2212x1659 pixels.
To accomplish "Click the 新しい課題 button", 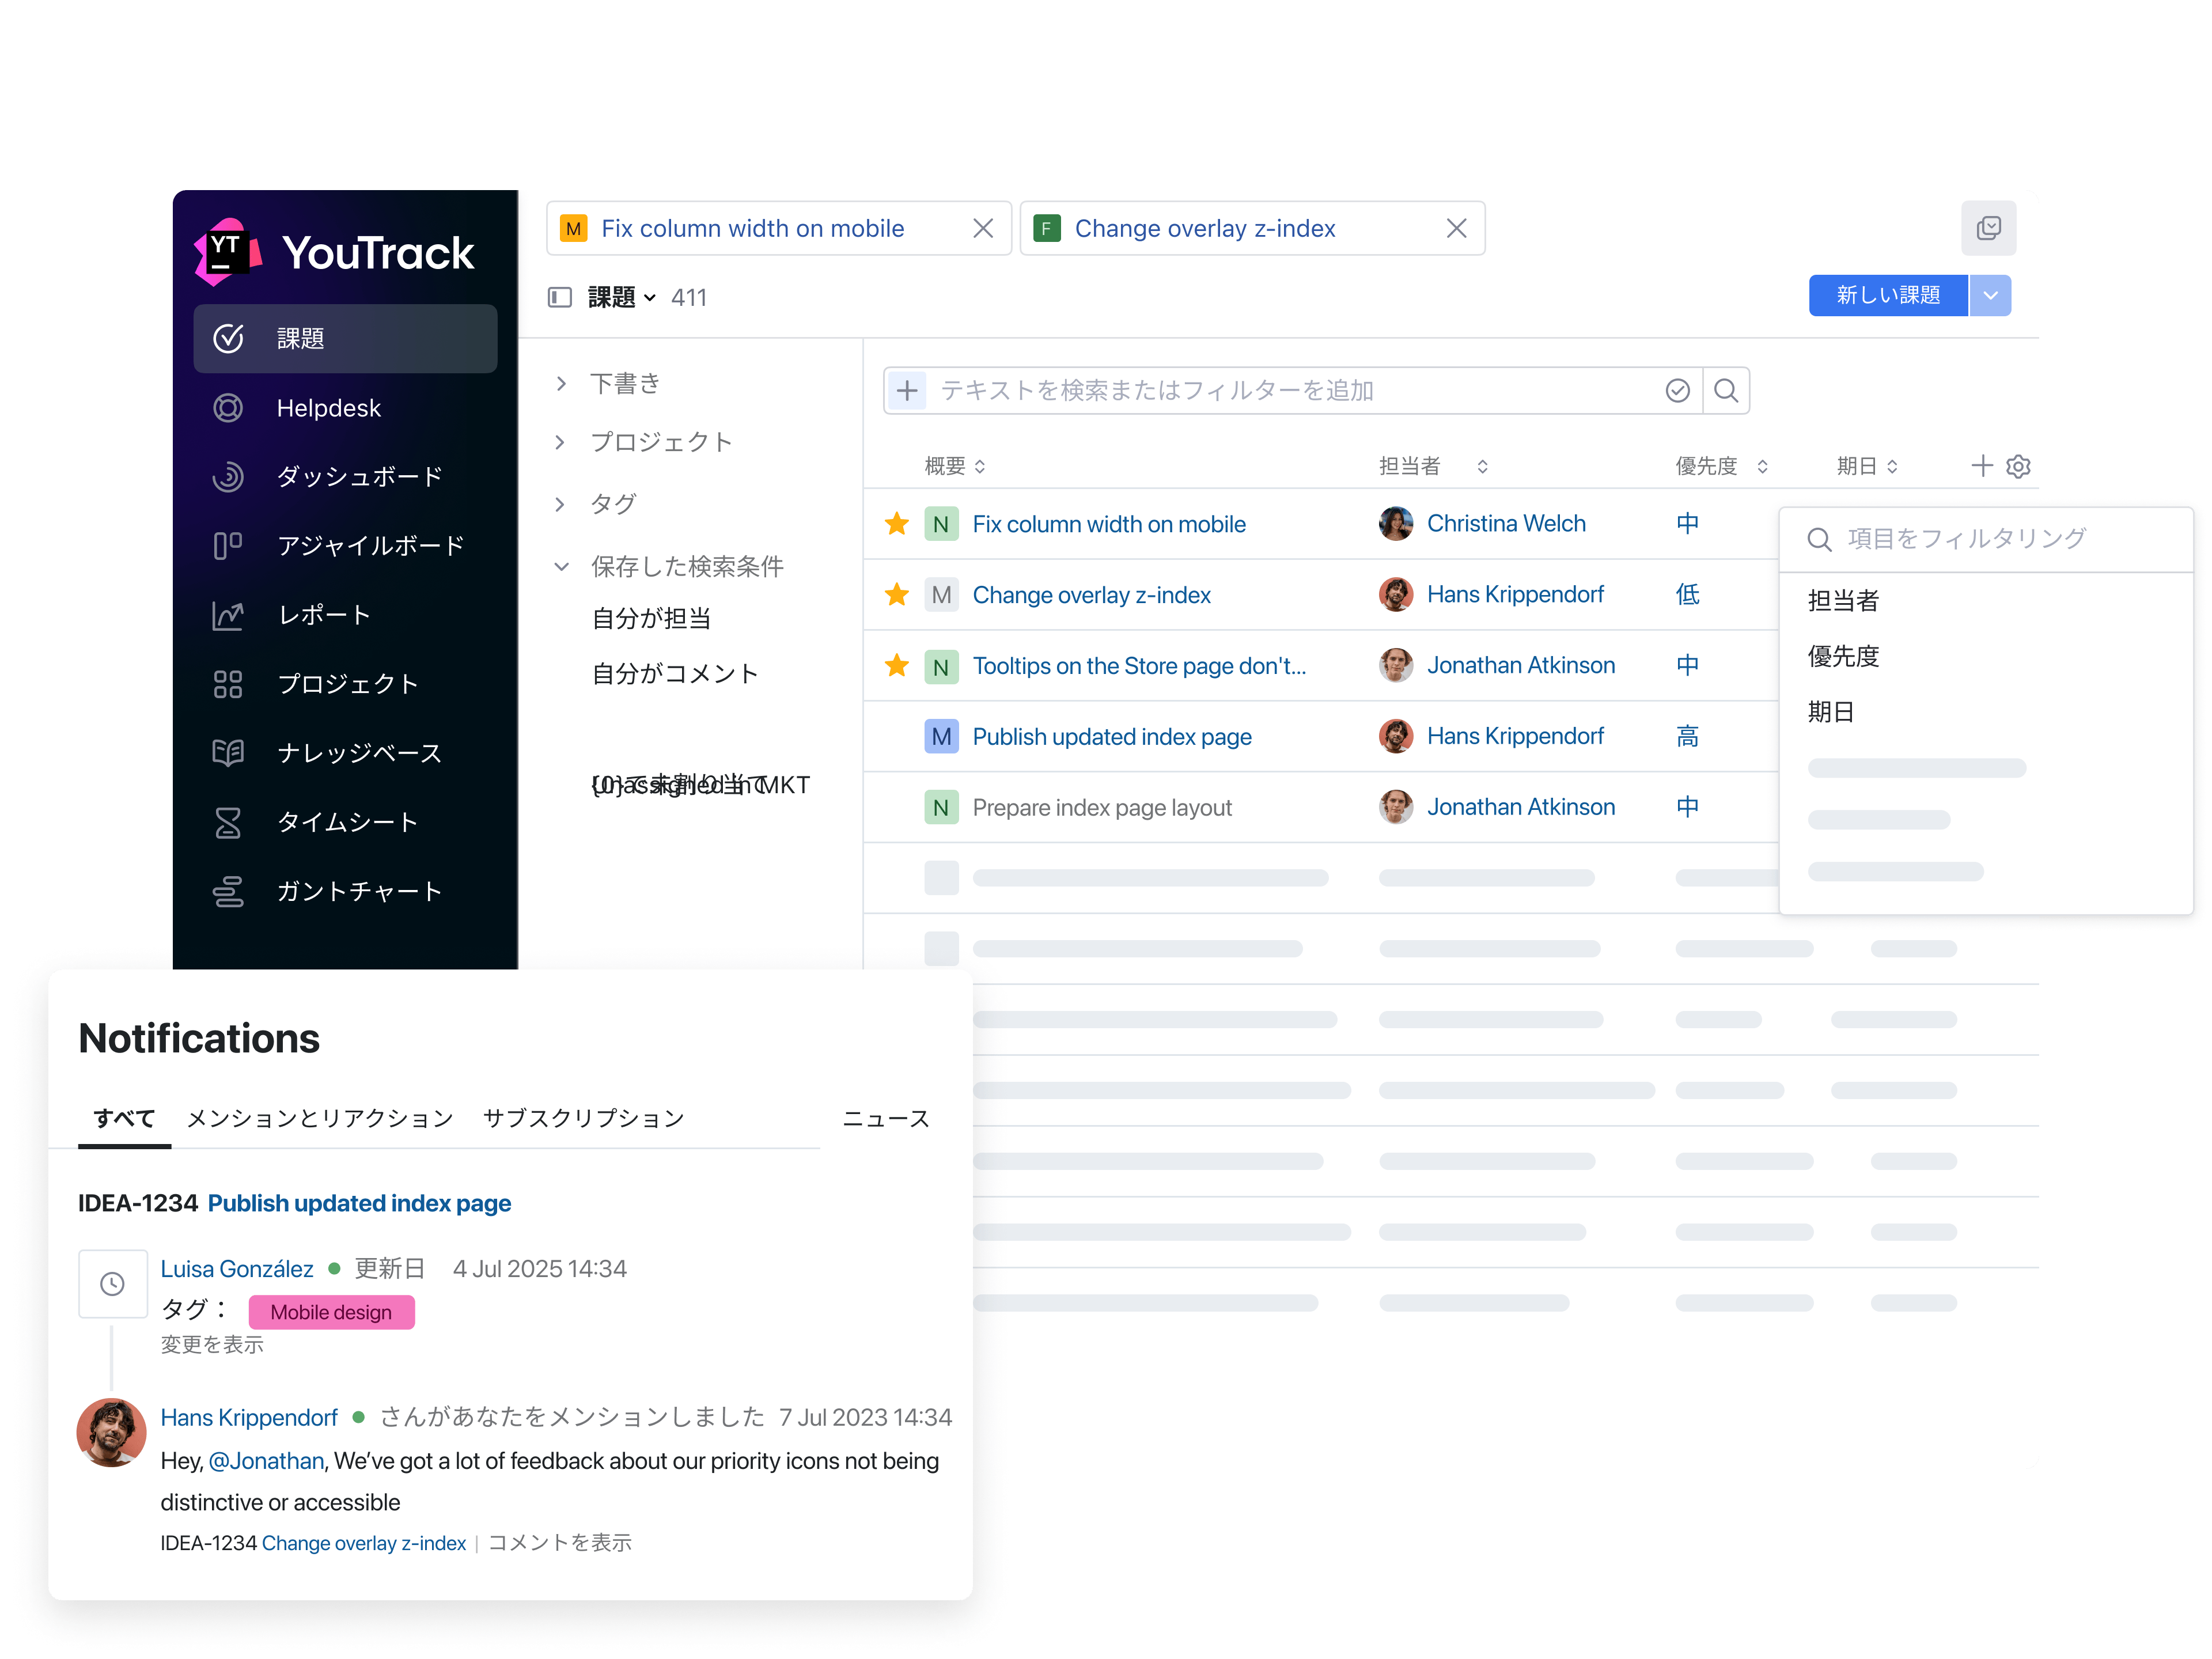I will click(x=1887, y=296).
